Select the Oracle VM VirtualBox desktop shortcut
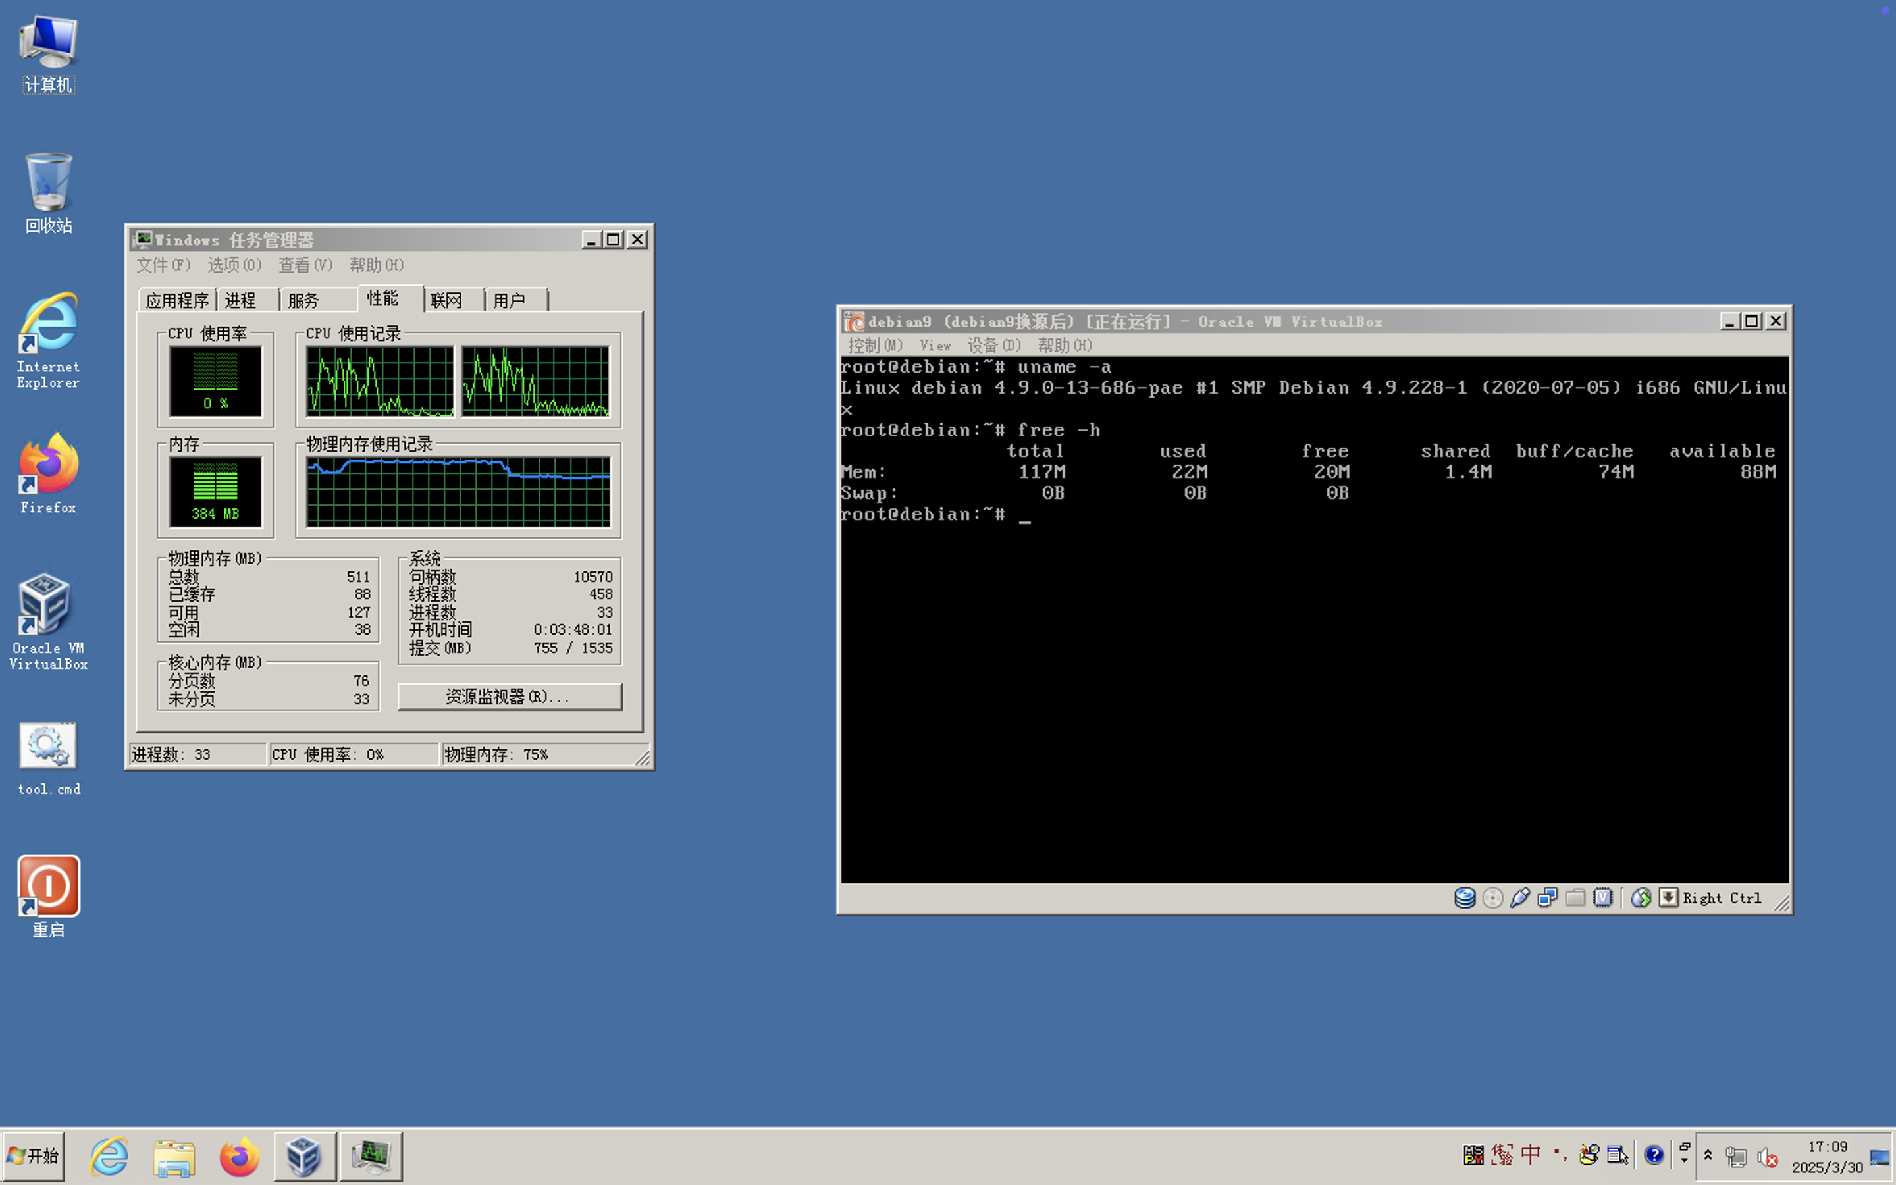1896x1185 pixels. [x=48, y=621]
